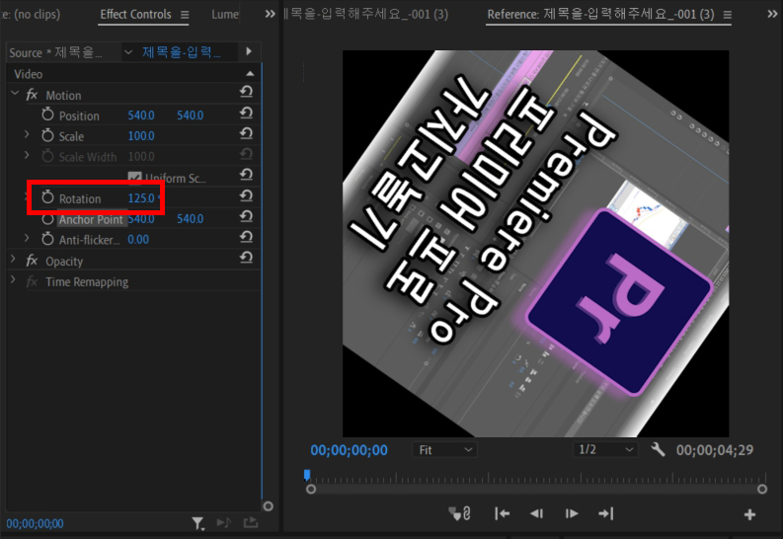This screenshot has width=783, height=539.
Task: Edit the Position Y value 540.0
Action: point(190,115)
